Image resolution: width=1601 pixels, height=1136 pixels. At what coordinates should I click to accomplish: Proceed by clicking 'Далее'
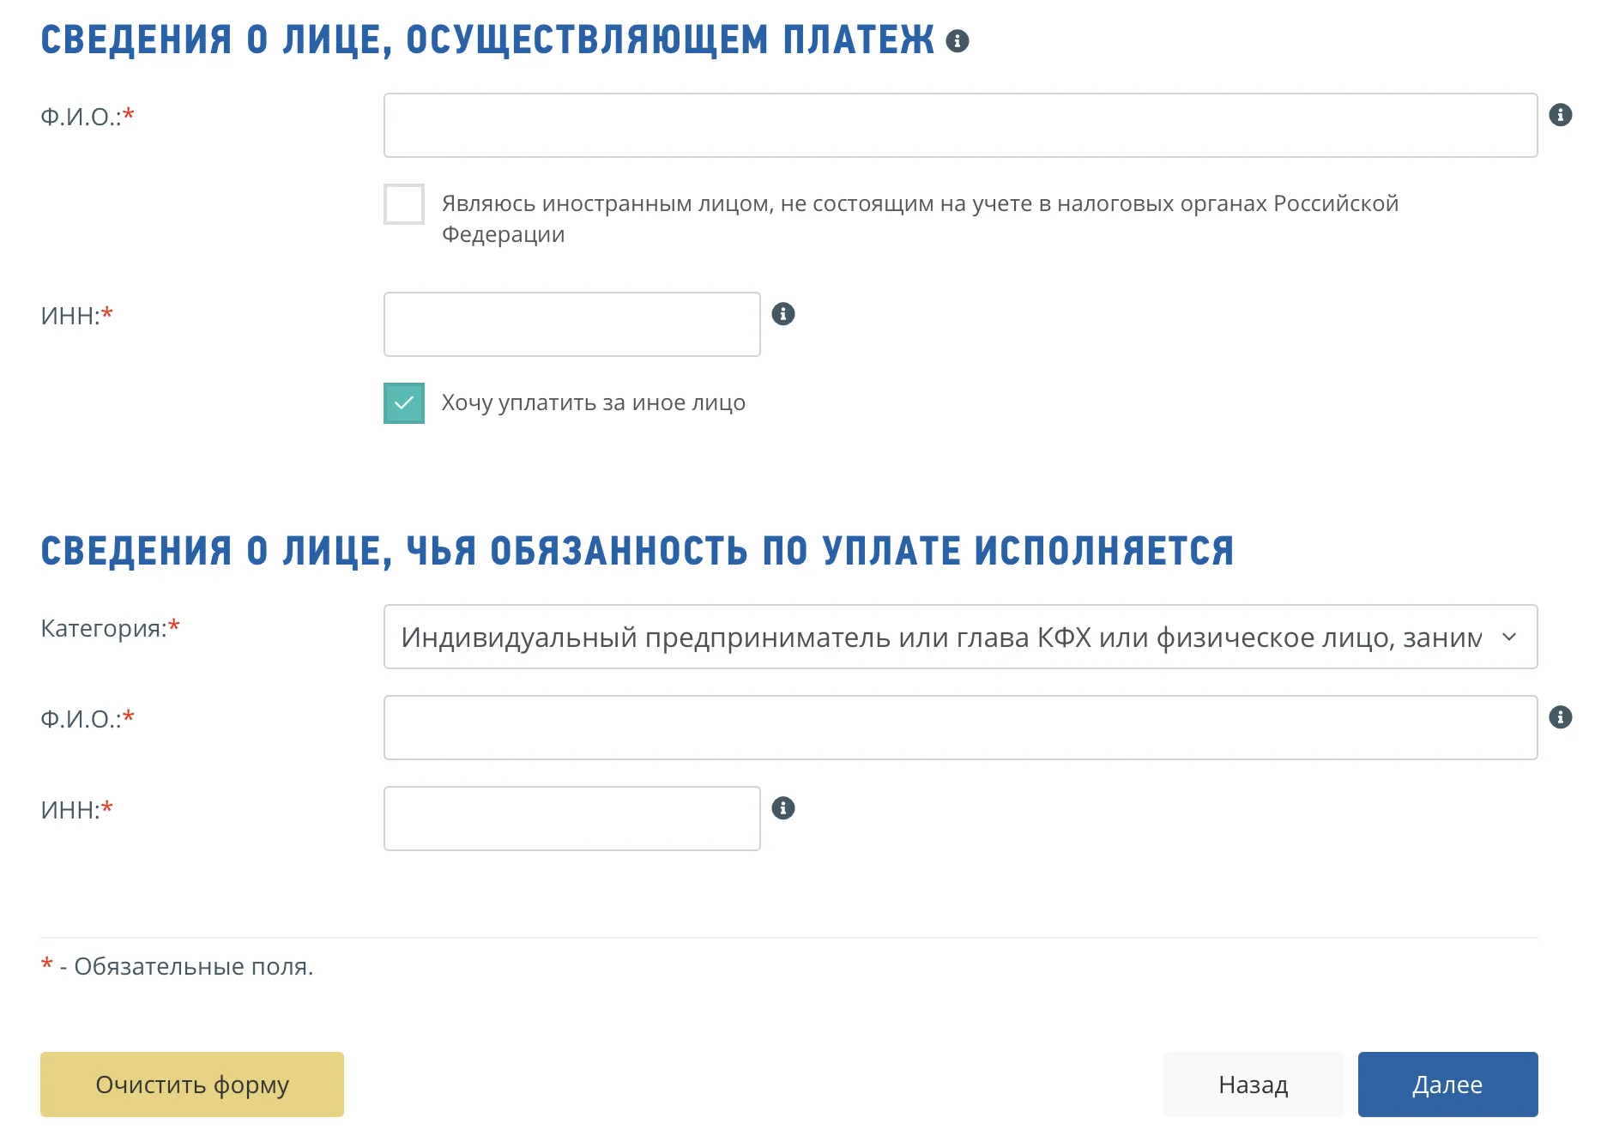pyautogui.click(x=1447, y=1085)
